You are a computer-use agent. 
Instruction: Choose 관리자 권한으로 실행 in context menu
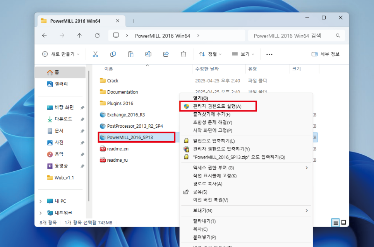click(246, 106)
